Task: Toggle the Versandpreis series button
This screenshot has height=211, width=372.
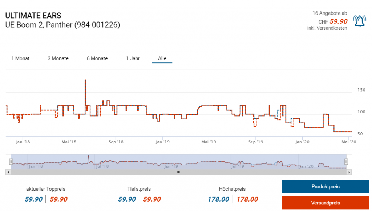Action: tap(325, 203)
